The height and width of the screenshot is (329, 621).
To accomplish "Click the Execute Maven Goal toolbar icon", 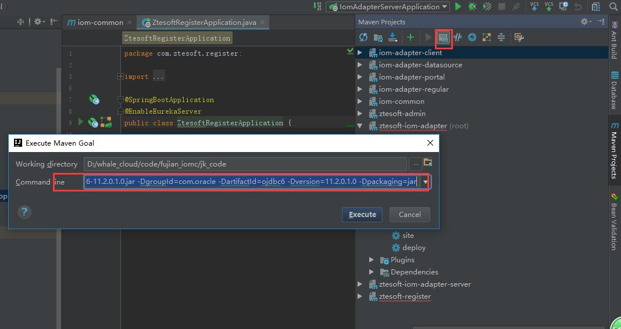I will [444, 38].
